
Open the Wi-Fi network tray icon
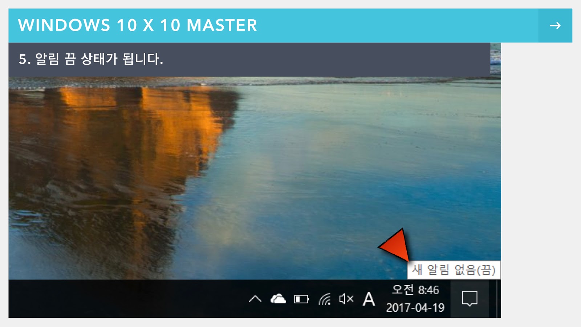325,299
